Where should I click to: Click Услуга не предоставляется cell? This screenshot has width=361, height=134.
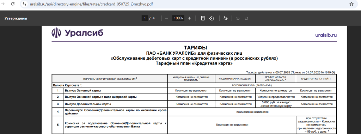pyautogui.click(x=276, y=97)
